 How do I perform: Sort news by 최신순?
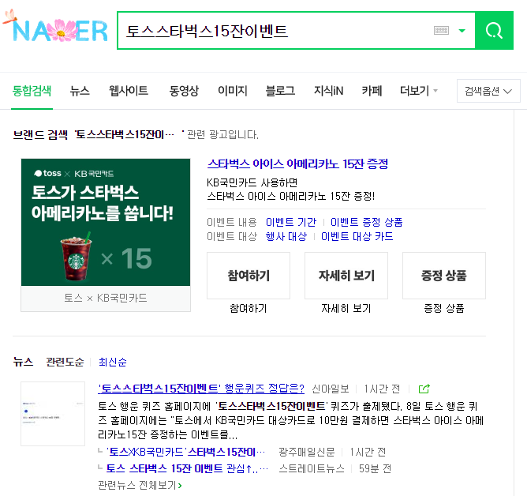coord(113,362)
